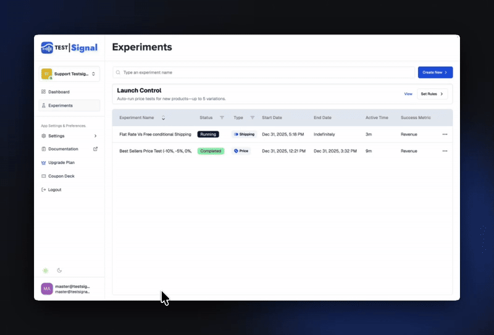Click the View link in Launch Control
The image size is (494, 335).
click(408, 94)
